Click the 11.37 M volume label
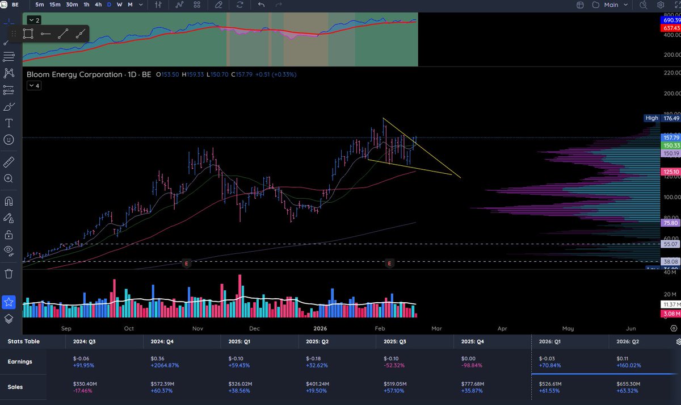The height and width of the screenshot is (405, 681). [x=671, y=305]
